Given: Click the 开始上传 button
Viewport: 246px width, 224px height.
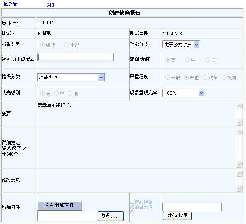Looking at the screenshot, I should tap(177, 216).
